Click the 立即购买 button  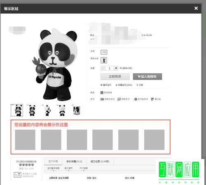[x=115, y=77]
